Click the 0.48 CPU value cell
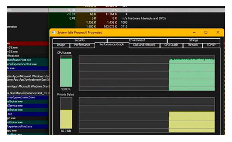The image size is (232, 142). pyautogui.click(x=72, y=18)
